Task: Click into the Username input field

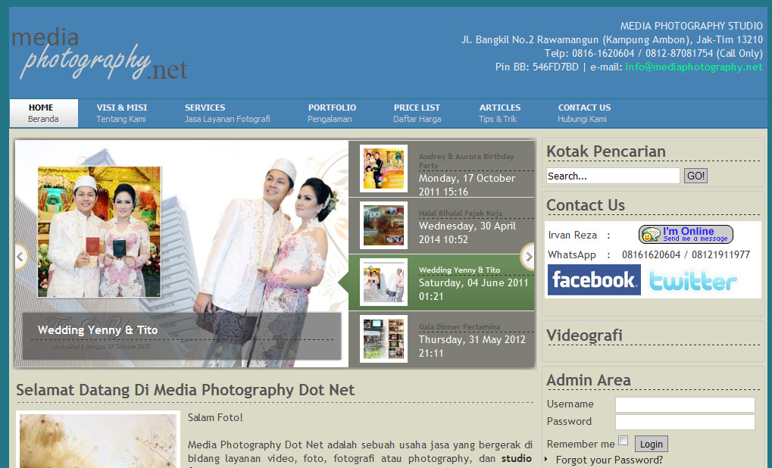Action: point(684,404)
